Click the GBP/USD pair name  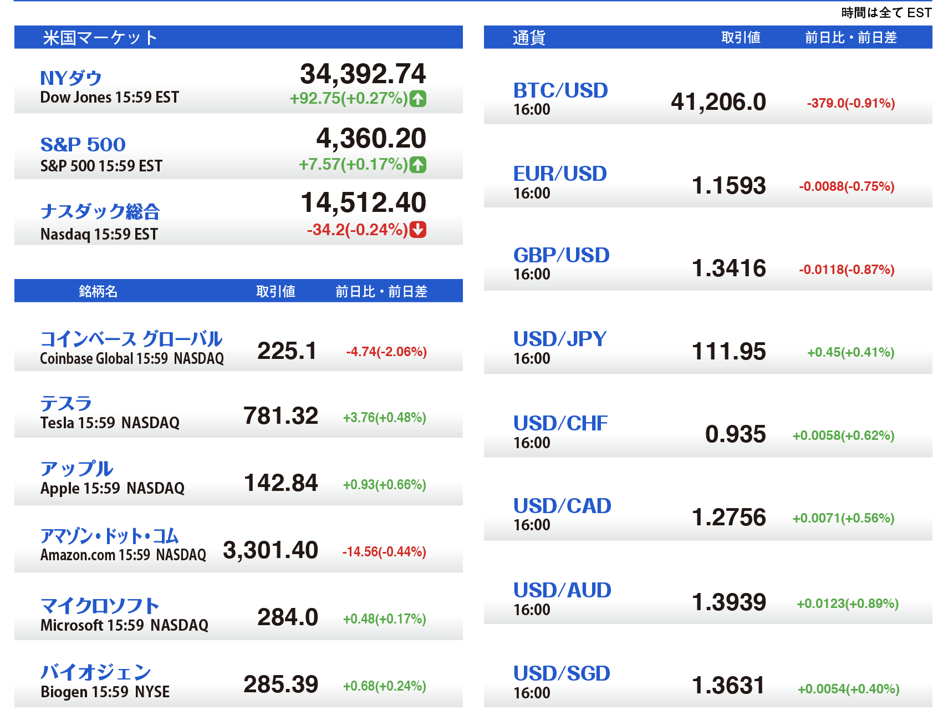tap(561, 255)
